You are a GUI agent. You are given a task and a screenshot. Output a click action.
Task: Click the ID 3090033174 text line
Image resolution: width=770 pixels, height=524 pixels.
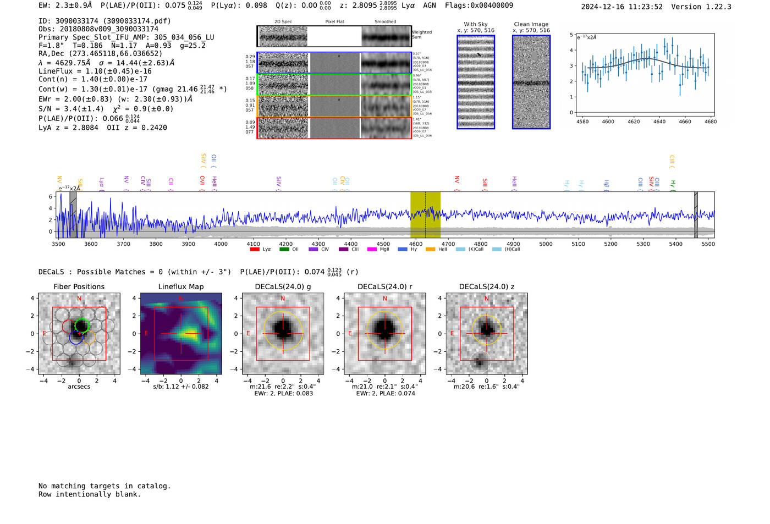tap(105, 21)
